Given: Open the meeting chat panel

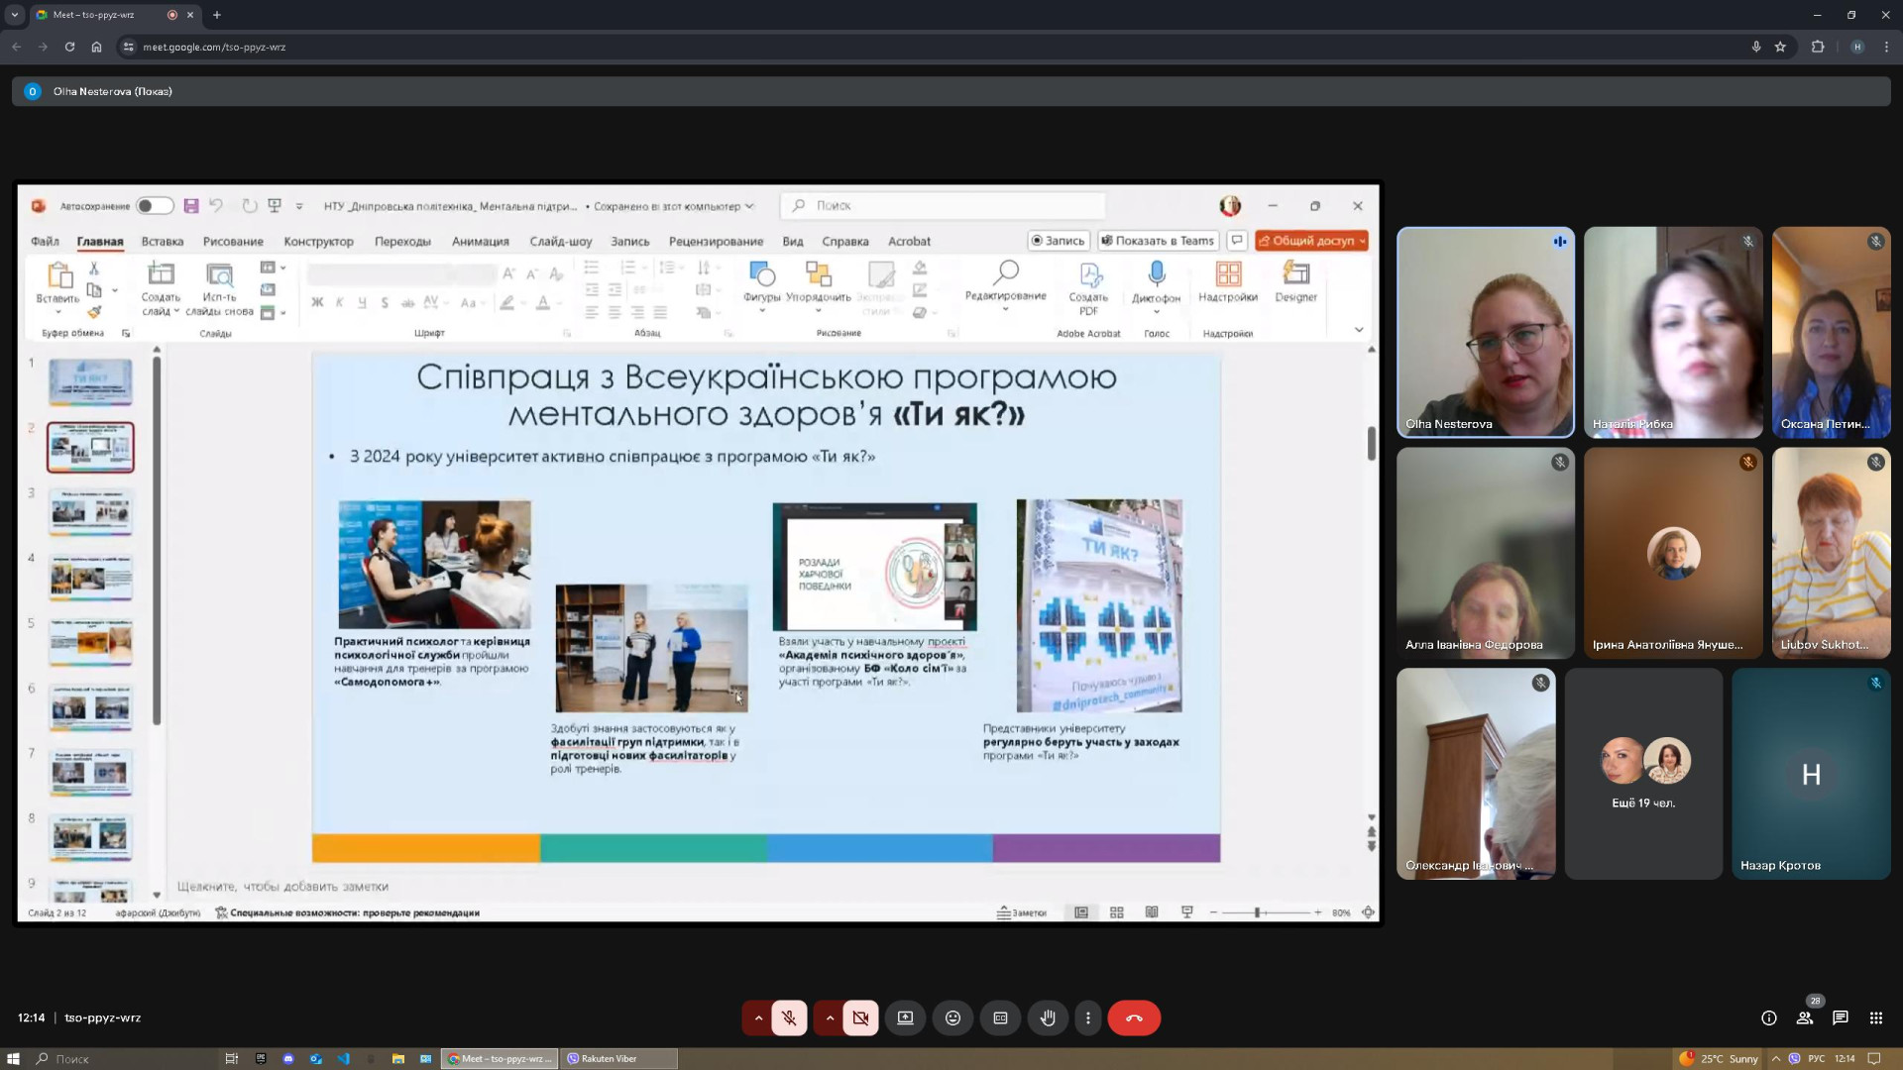Looking at the screenshot, I should coord(1840,1017).
